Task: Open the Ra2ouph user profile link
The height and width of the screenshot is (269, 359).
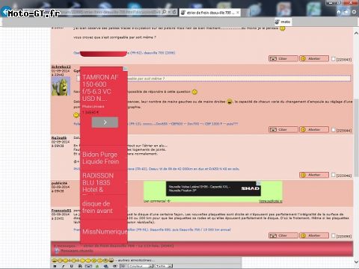Action: click(x=59, y=137)
